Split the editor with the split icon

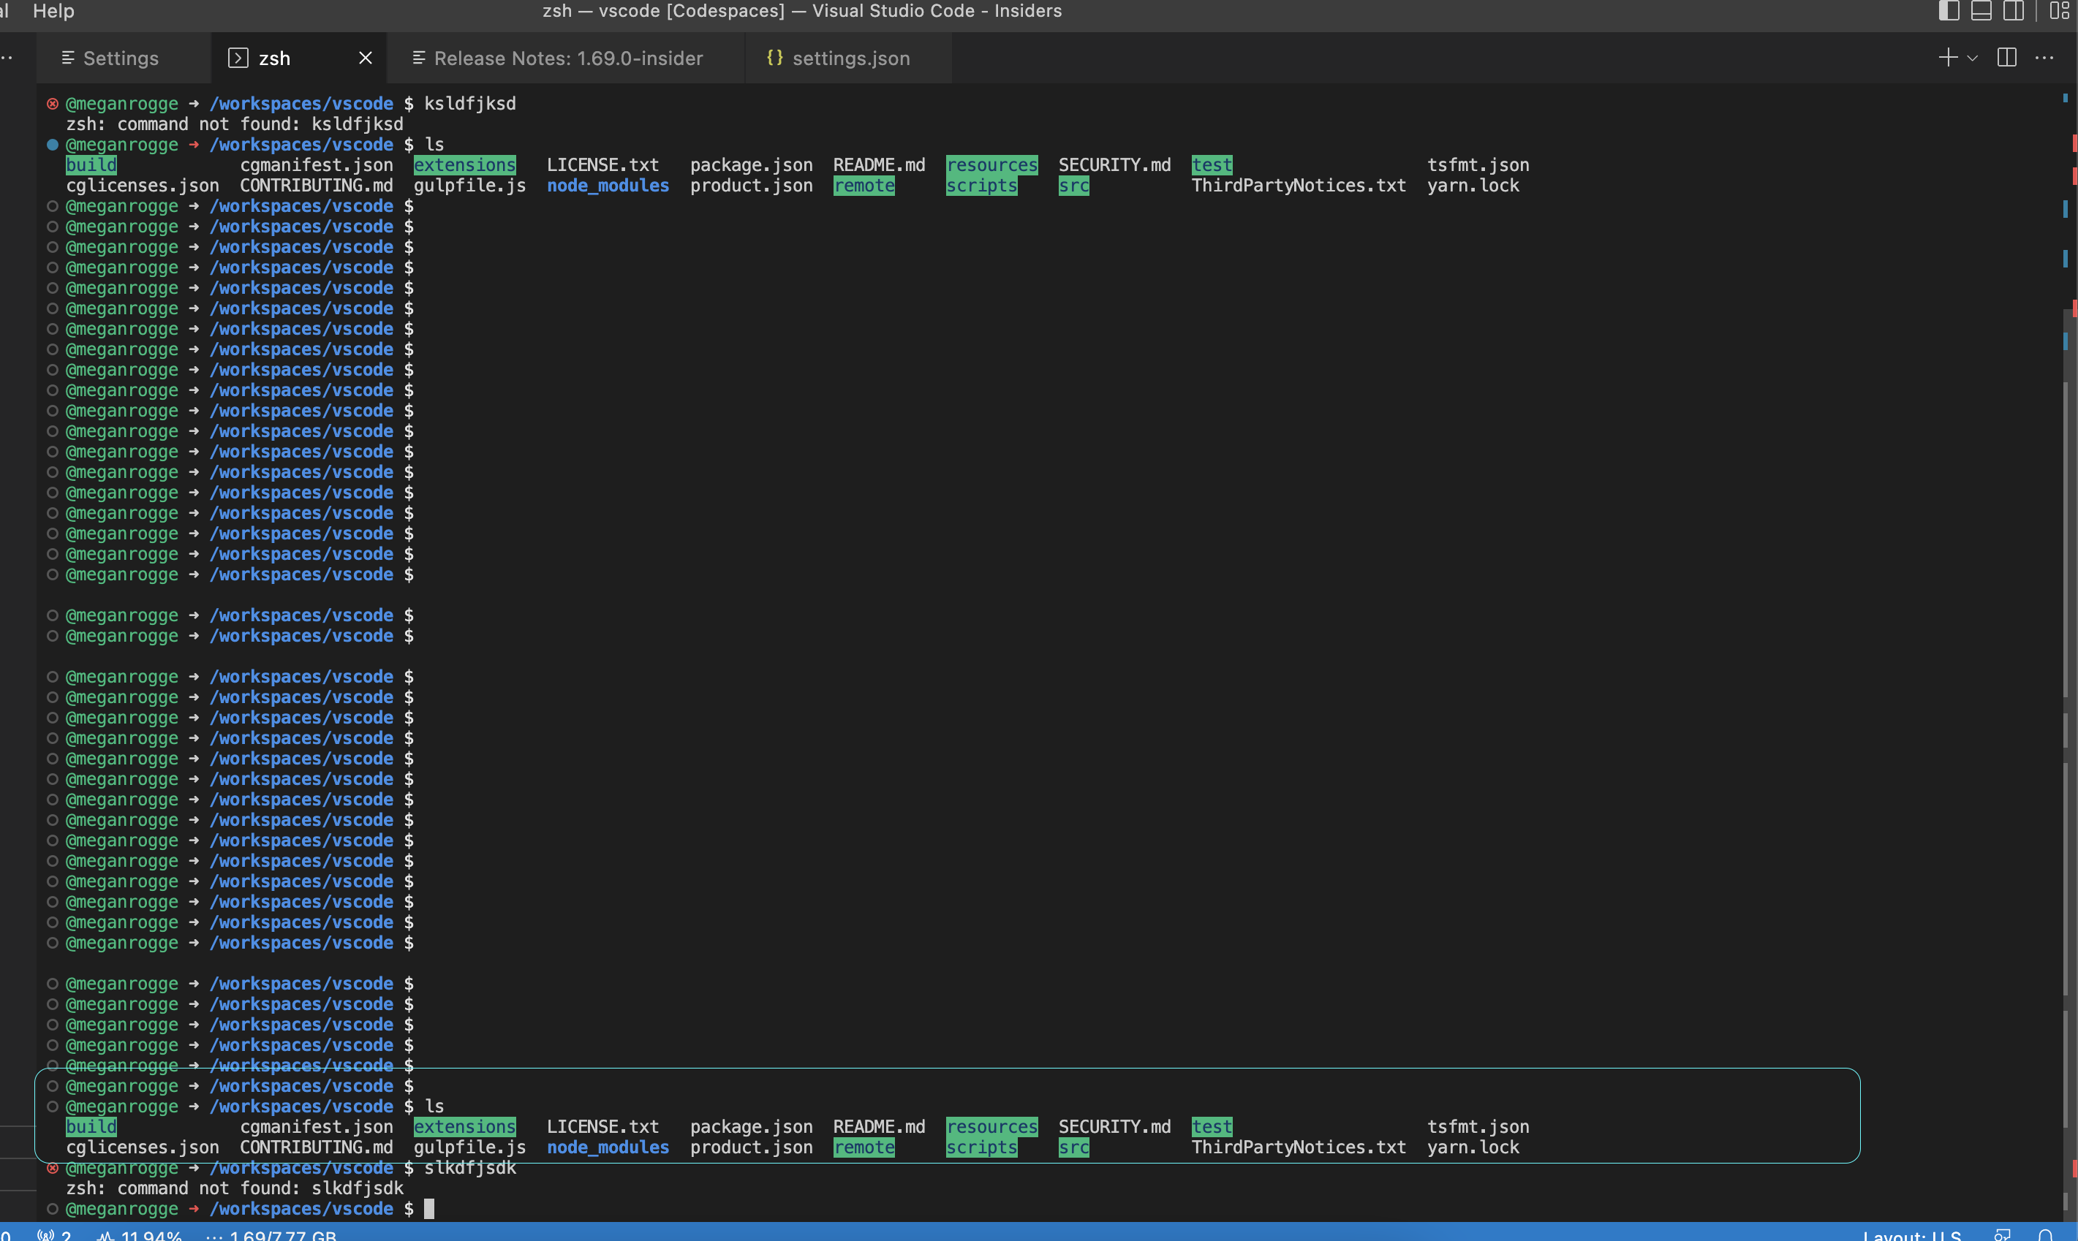coord(2006,57)
